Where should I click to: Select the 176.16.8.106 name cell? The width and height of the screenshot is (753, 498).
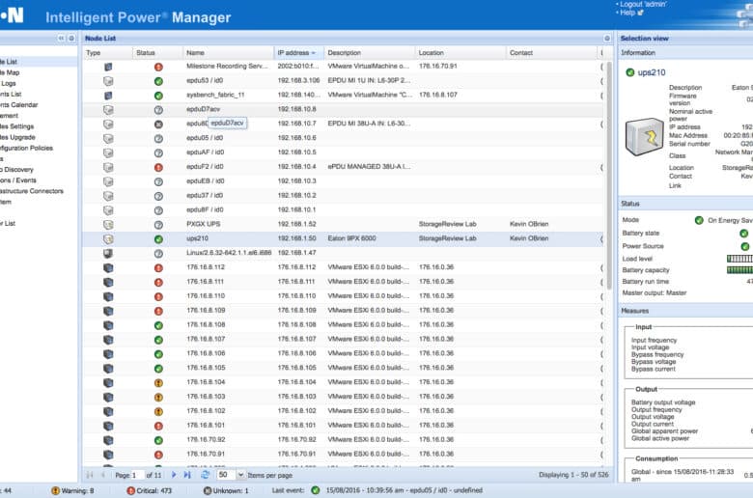pyautogui.click(x=206, y=353)
